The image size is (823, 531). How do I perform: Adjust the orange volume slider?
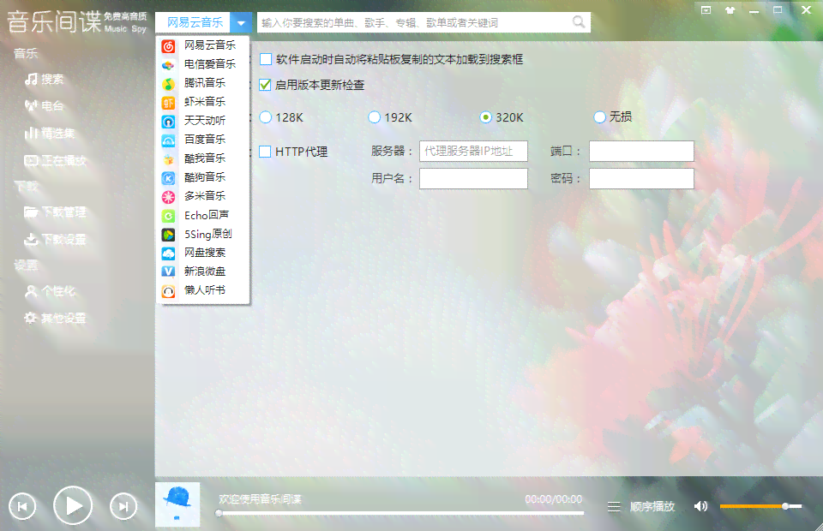tap(760, 506)
